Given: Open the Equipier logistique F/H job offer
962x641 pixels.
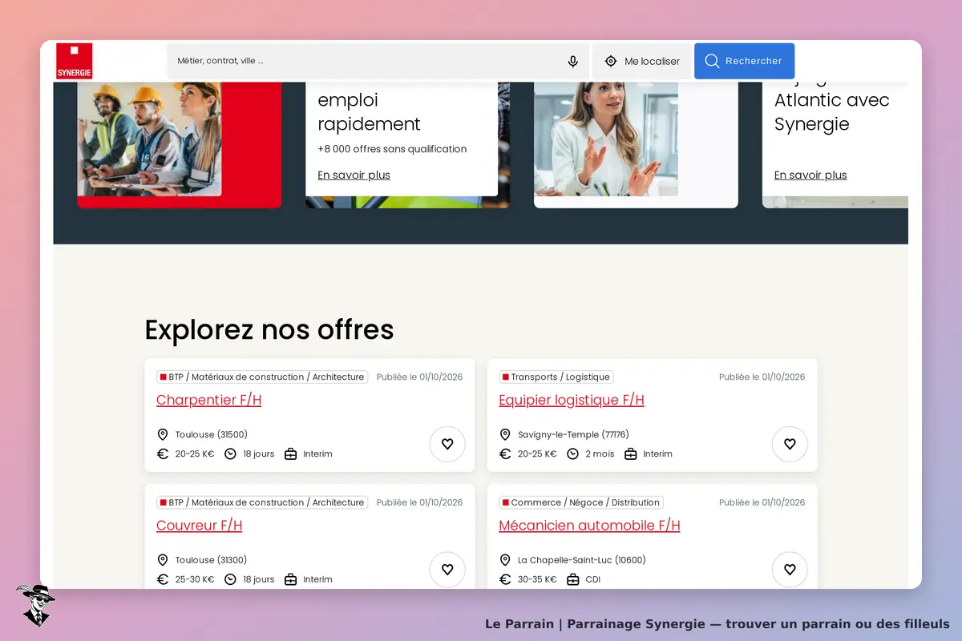Looking at the screenshot, I should (x=572, y=400).
